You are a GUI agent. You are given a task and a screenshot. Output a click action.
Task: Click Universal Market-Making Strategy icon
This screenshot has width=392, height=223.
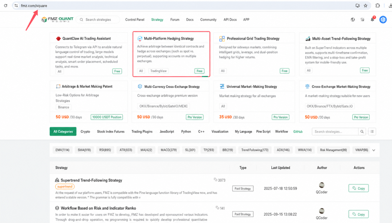tap(222, 86)
